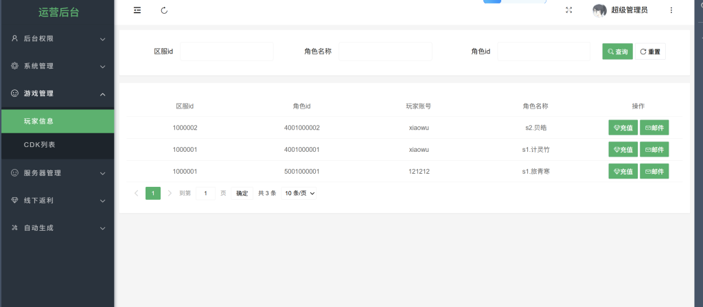Collapse sidebar with the menu fold icon
This screenshot has height=307, width=703.
(137, 10)
